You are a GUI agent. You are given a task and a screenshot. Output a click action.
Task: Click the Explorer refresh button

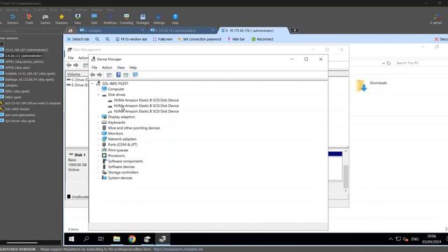coord(388,63)
